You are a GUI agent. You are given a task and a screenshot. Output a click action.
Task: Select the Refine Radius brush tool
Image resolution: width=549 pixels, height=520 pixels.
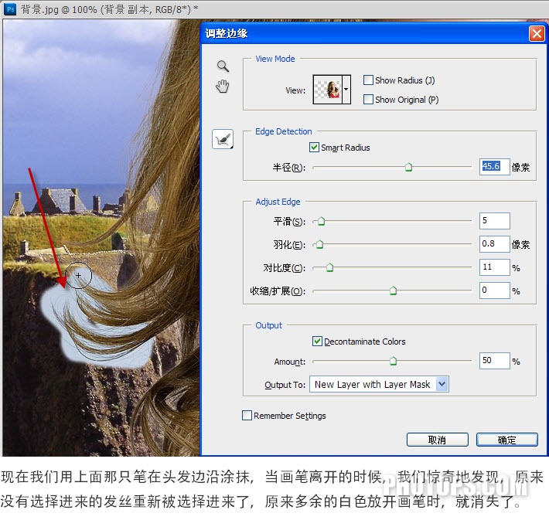[223, 139]
